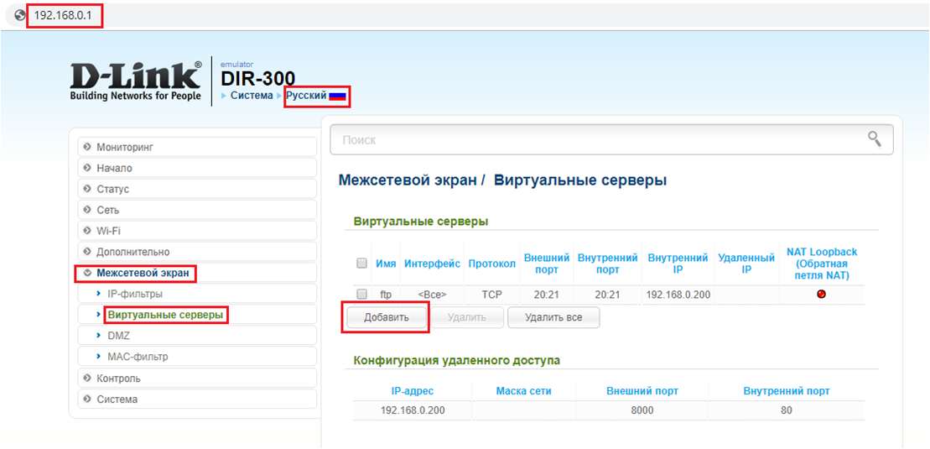Expand the Сеть menu section
Image resolution: width=930 pixels, height=449 pixels.
tap(107, 210)
